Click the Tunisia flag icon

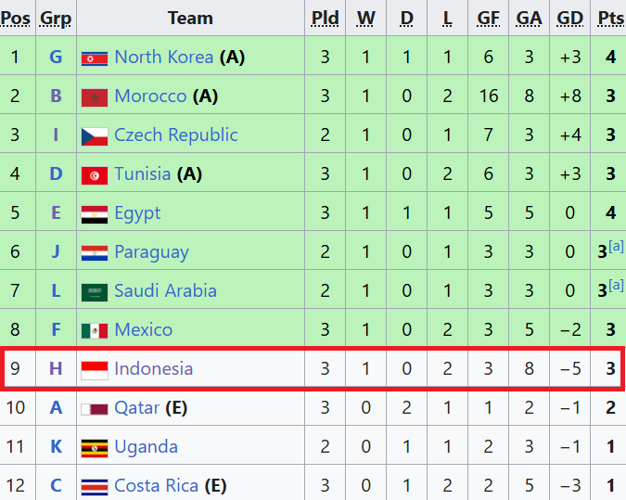pos(95,174)
